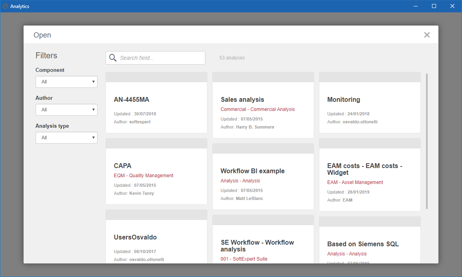Click Author: EAM text
Viewport: 462px width, 277px height.
[340, 200]
